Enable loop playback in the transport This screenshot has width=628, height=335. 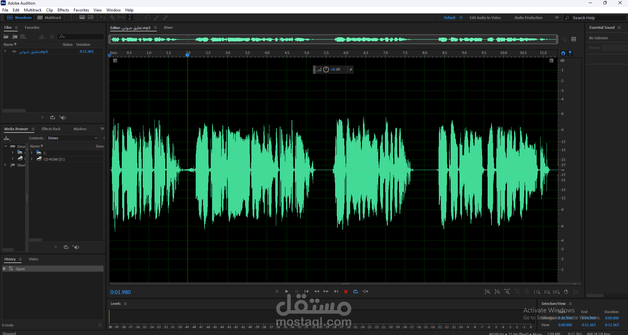356,291
